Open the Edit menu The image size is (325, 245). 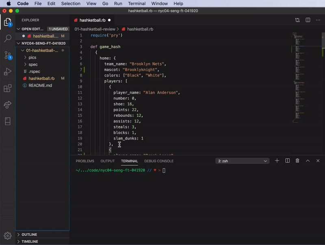click(x=51, y=4)
